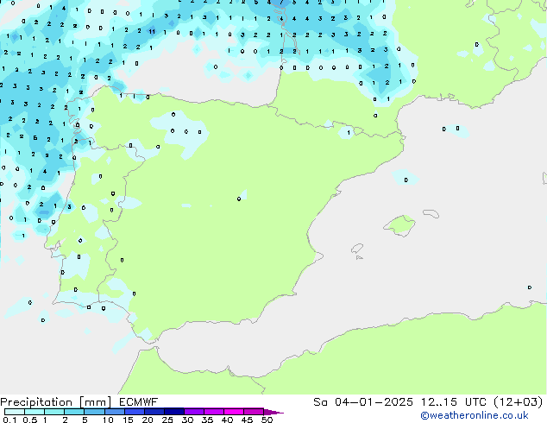Click the '(12+03)' forecast offset text
Image resolution: width=547 pixels, height=423 pixels.
[519, 402]
